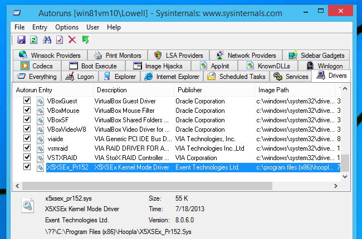This screenshot has height=239, width=362.
Task: Uncheck the VBoxVideoW8 entry checkbox
Action: [27, 129]
